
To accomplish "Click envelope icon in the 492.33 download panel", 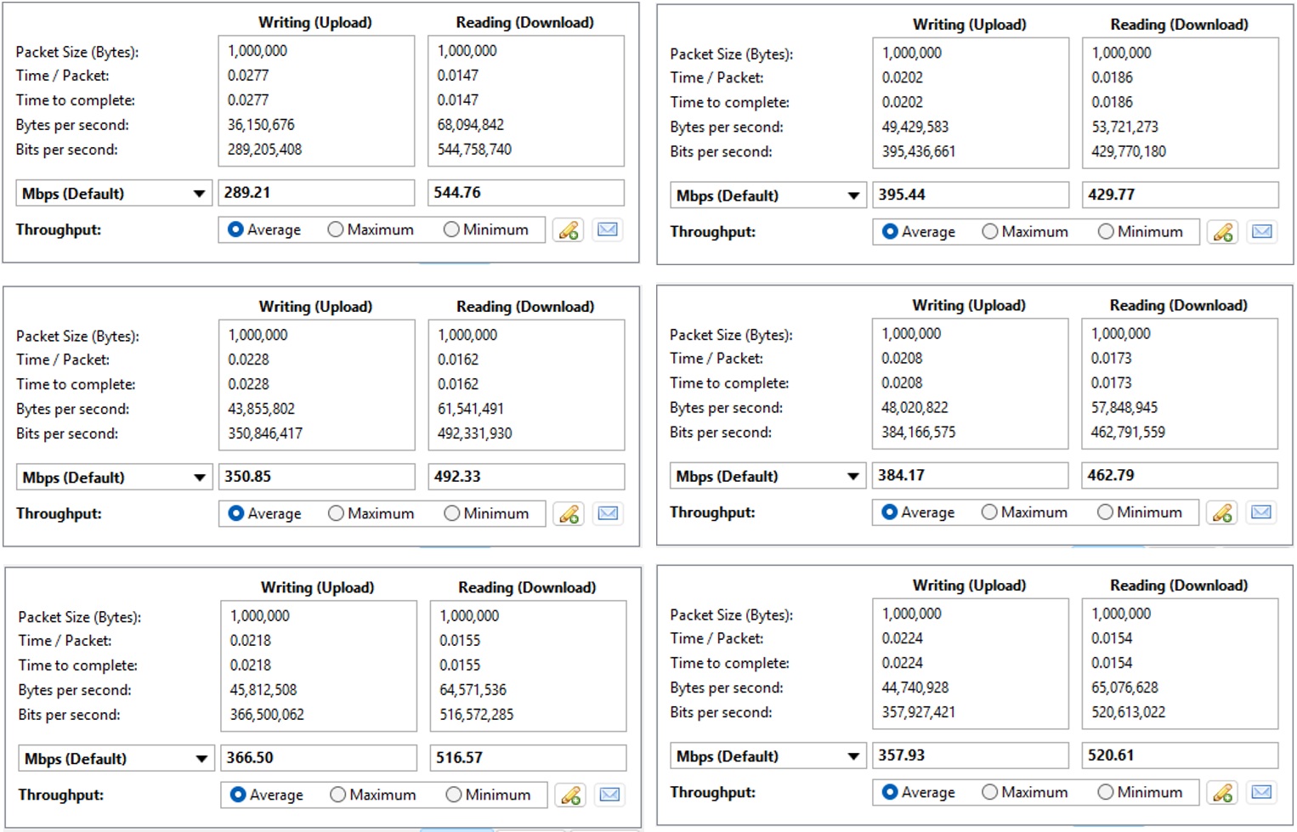I will click(608, 513).
